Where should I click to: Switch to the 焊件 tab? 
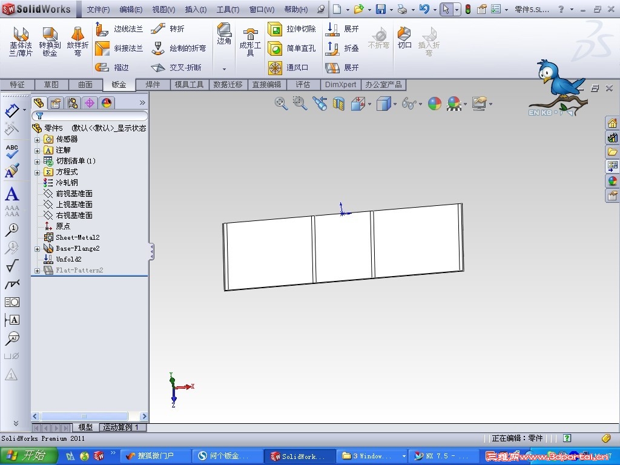(x=153, y=85)
